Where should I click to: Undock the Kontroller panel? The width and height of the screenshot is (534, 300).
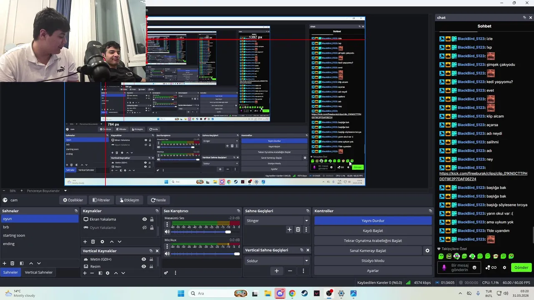(x=430, y=211)
